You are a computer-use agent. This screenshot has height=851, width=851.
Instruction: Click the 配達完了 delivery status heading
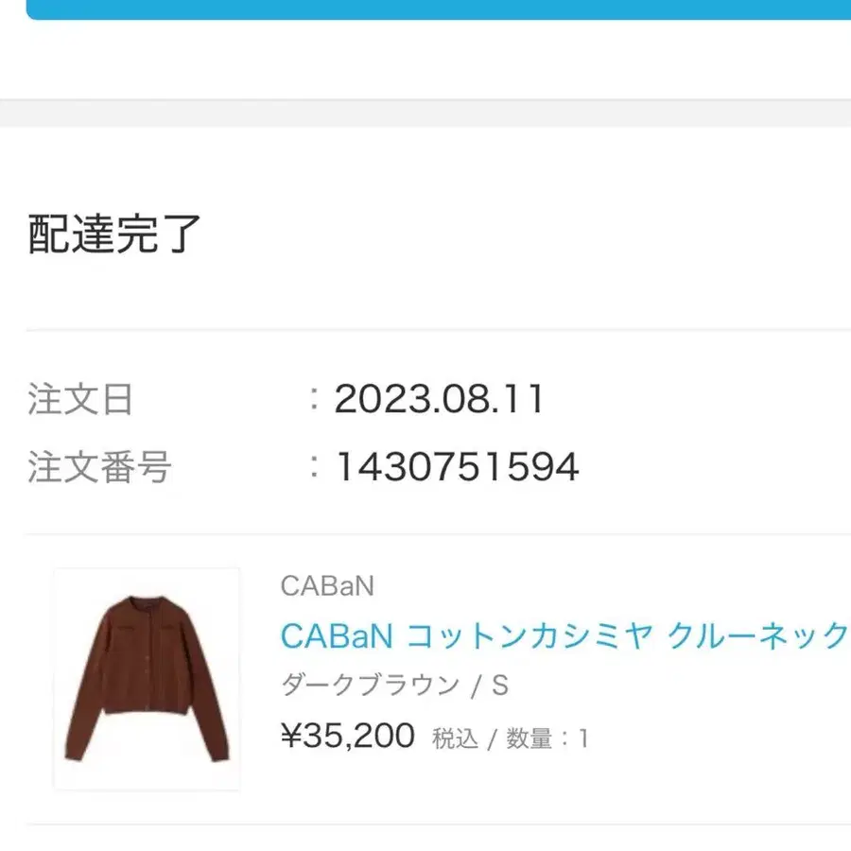[115, 234]
